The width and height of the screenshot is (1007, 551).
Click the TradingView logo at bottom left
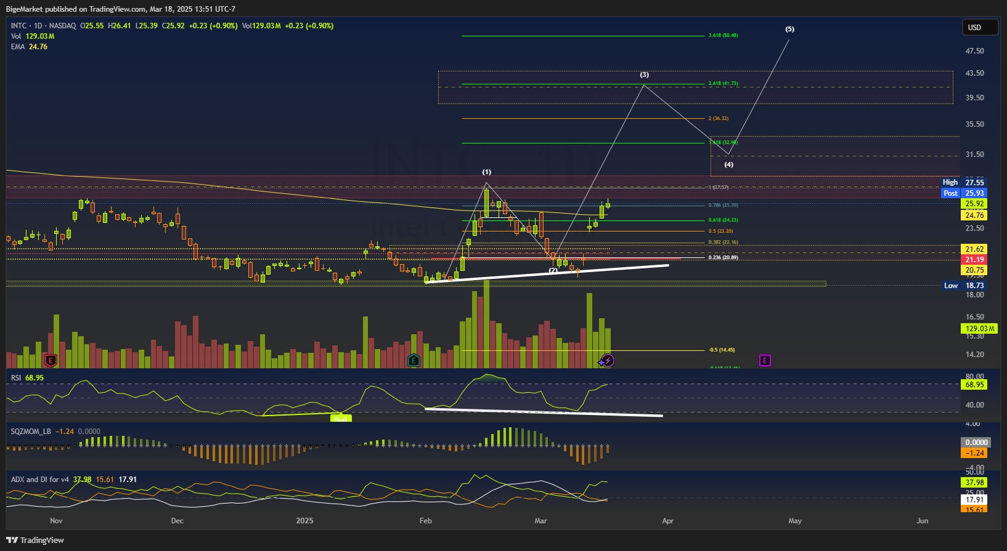click(x=35, y=540)
